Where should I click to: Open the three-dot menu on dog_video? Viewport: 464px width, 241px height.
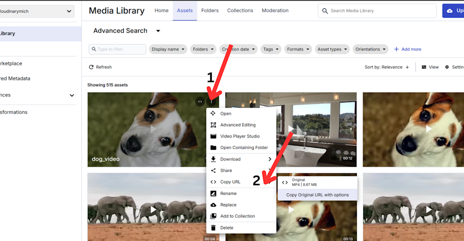(x=211, y=101)
